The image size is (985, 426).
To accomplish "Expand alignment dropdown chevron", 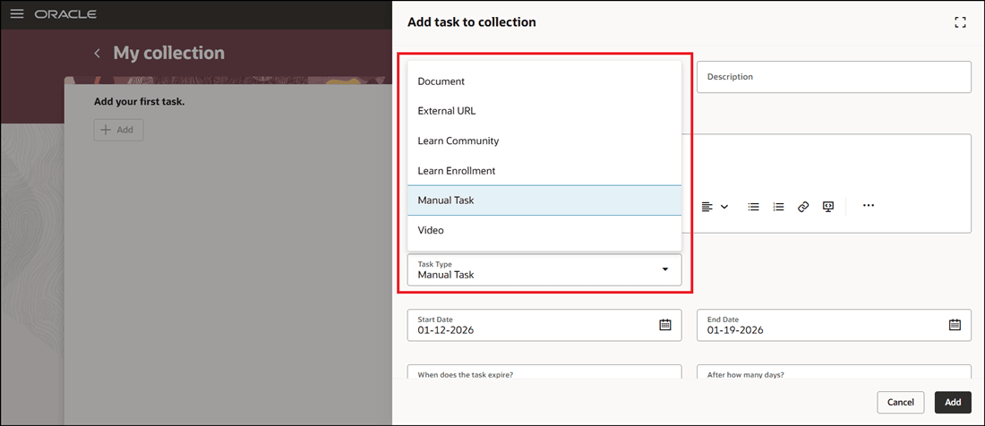I will coord(724,207).
